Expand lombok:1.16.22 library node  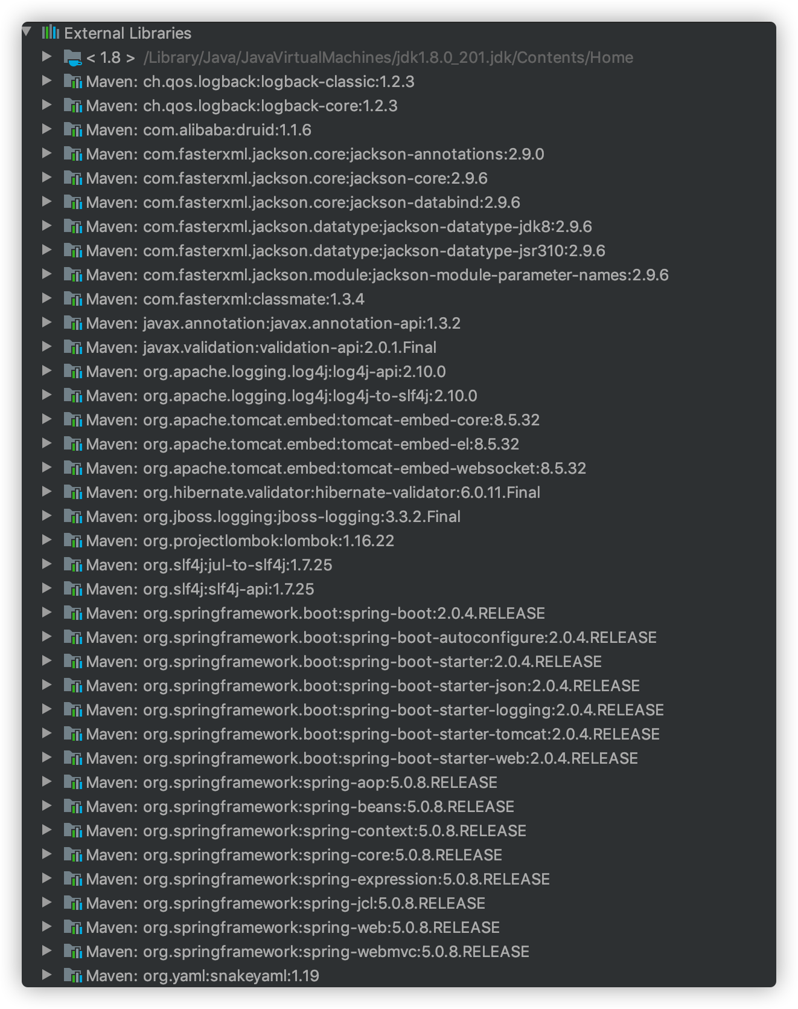tap(46, 540)
